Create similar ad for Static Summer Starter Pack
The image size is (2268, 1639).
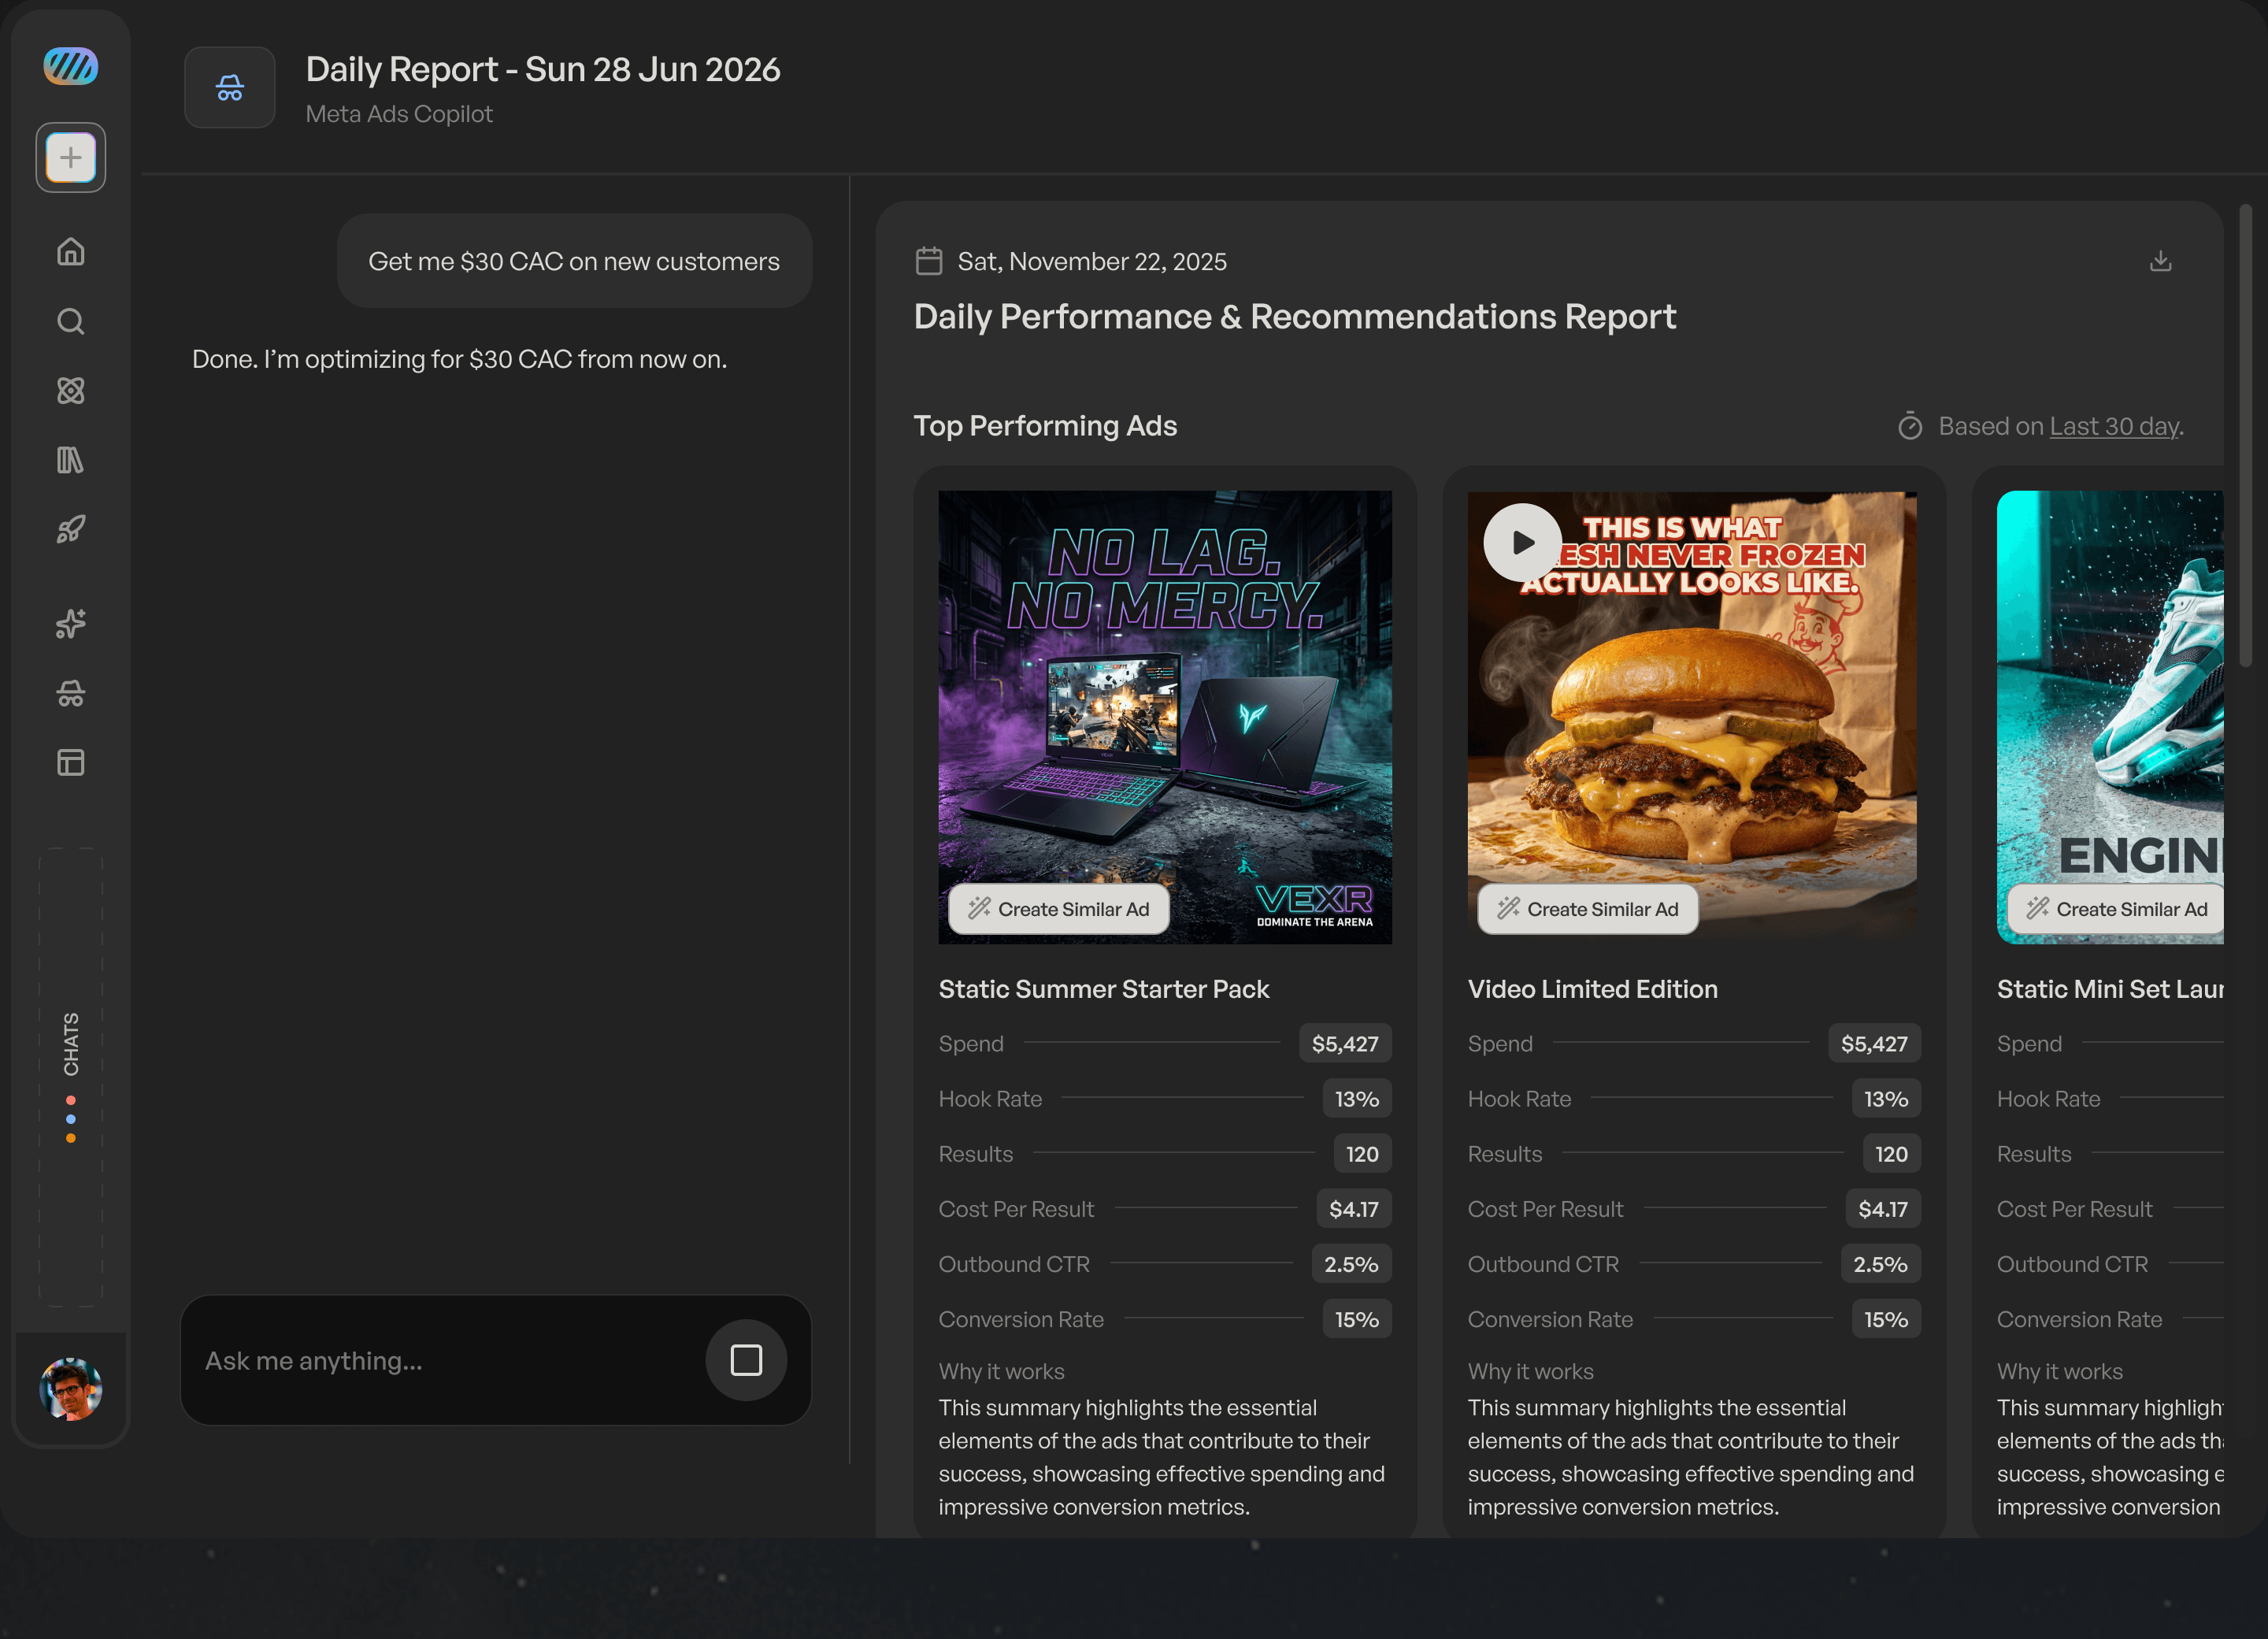[1059, 909]
